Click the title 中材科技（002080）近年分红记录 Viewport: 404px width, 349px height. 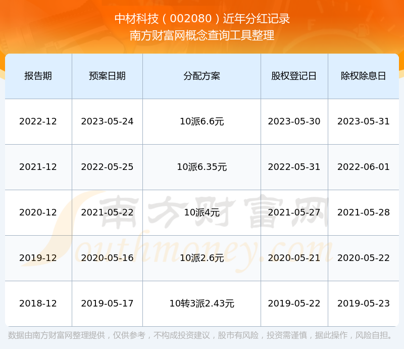(x=202, y=19)
